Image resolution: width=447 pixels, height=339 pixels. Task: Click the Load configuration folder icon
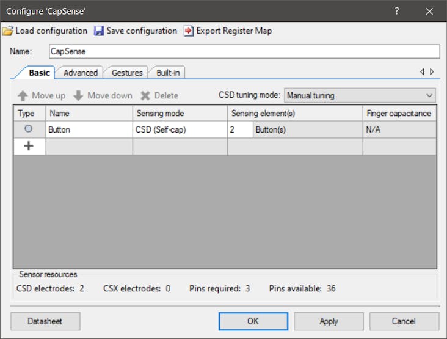(x=7, y=31)
